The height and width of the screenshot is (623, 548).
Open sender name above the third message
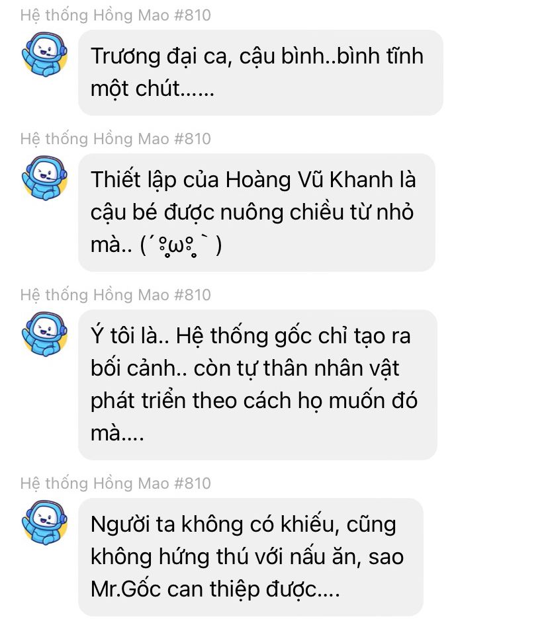pos(115,295)
